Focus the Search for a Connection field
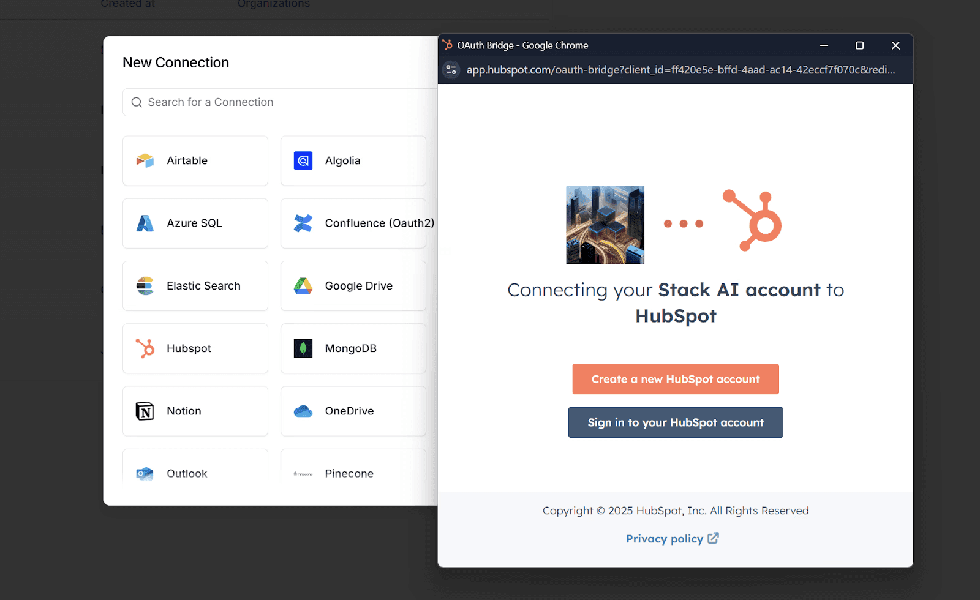 click(x=280, y=102)
